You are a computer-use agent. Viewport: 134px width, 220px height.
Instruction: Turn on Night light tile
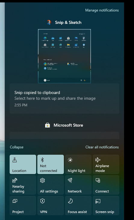point(78,164)
